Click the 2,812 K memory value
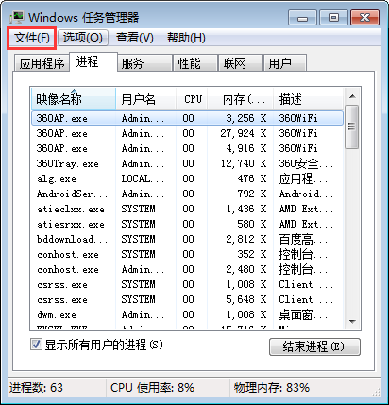 pyautogui.click(x=246, y=239)
